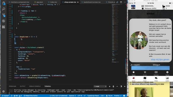Split the editor to the side
The width and height of the screenshot is (173, 97).
[121, 2]
